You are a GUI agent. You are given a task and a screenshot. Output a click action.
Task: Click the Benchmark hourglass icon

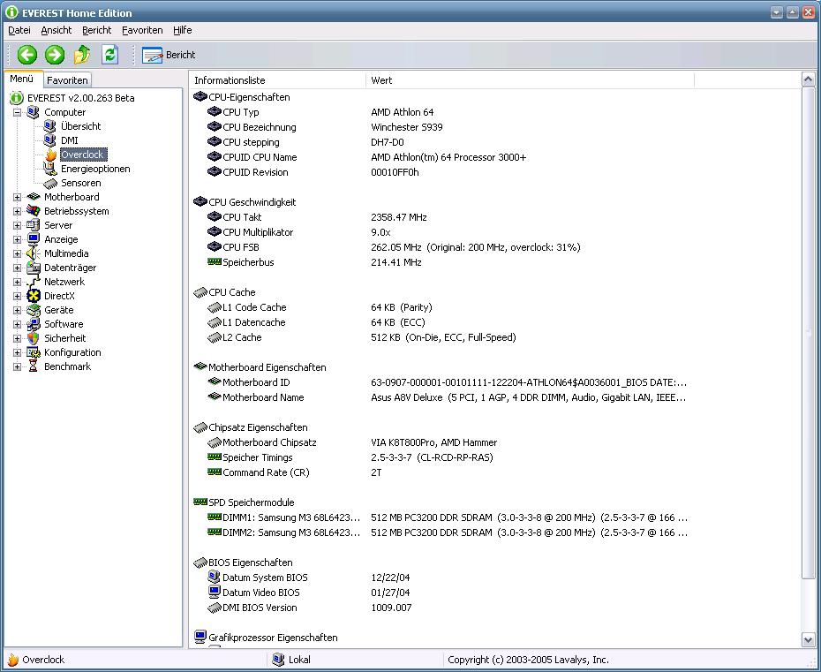point(33,366)
